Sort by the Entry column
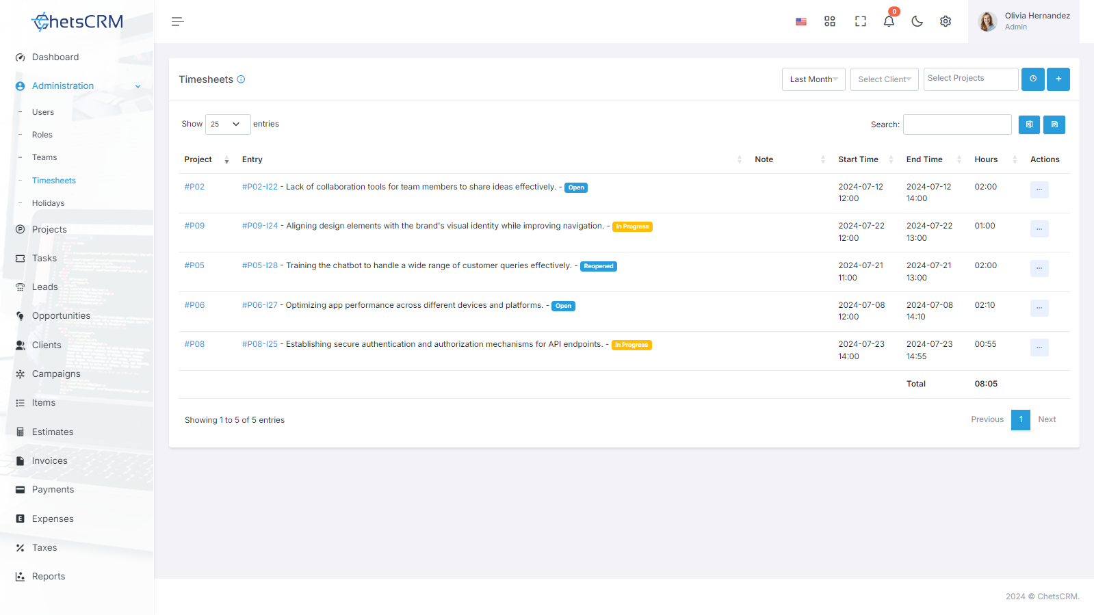The width and height of the screenshot is (1094, 615). 491,159
